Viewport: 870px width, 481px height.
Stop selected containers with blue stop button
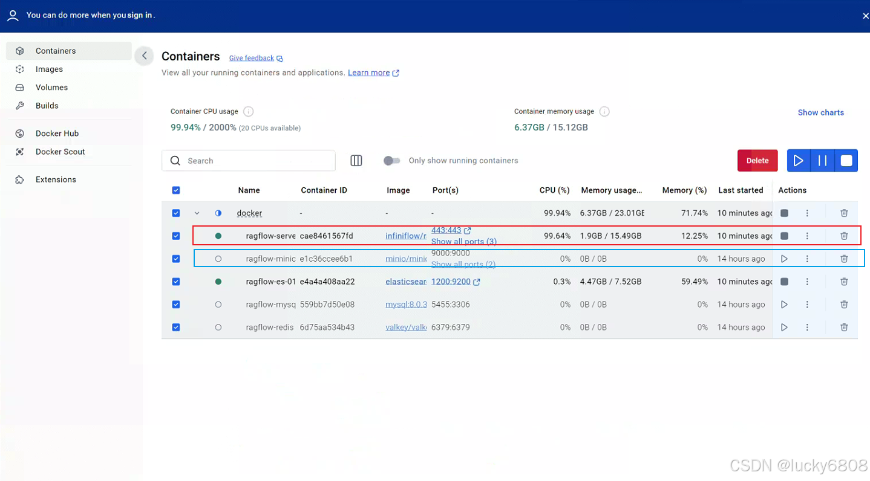(846, 161)
